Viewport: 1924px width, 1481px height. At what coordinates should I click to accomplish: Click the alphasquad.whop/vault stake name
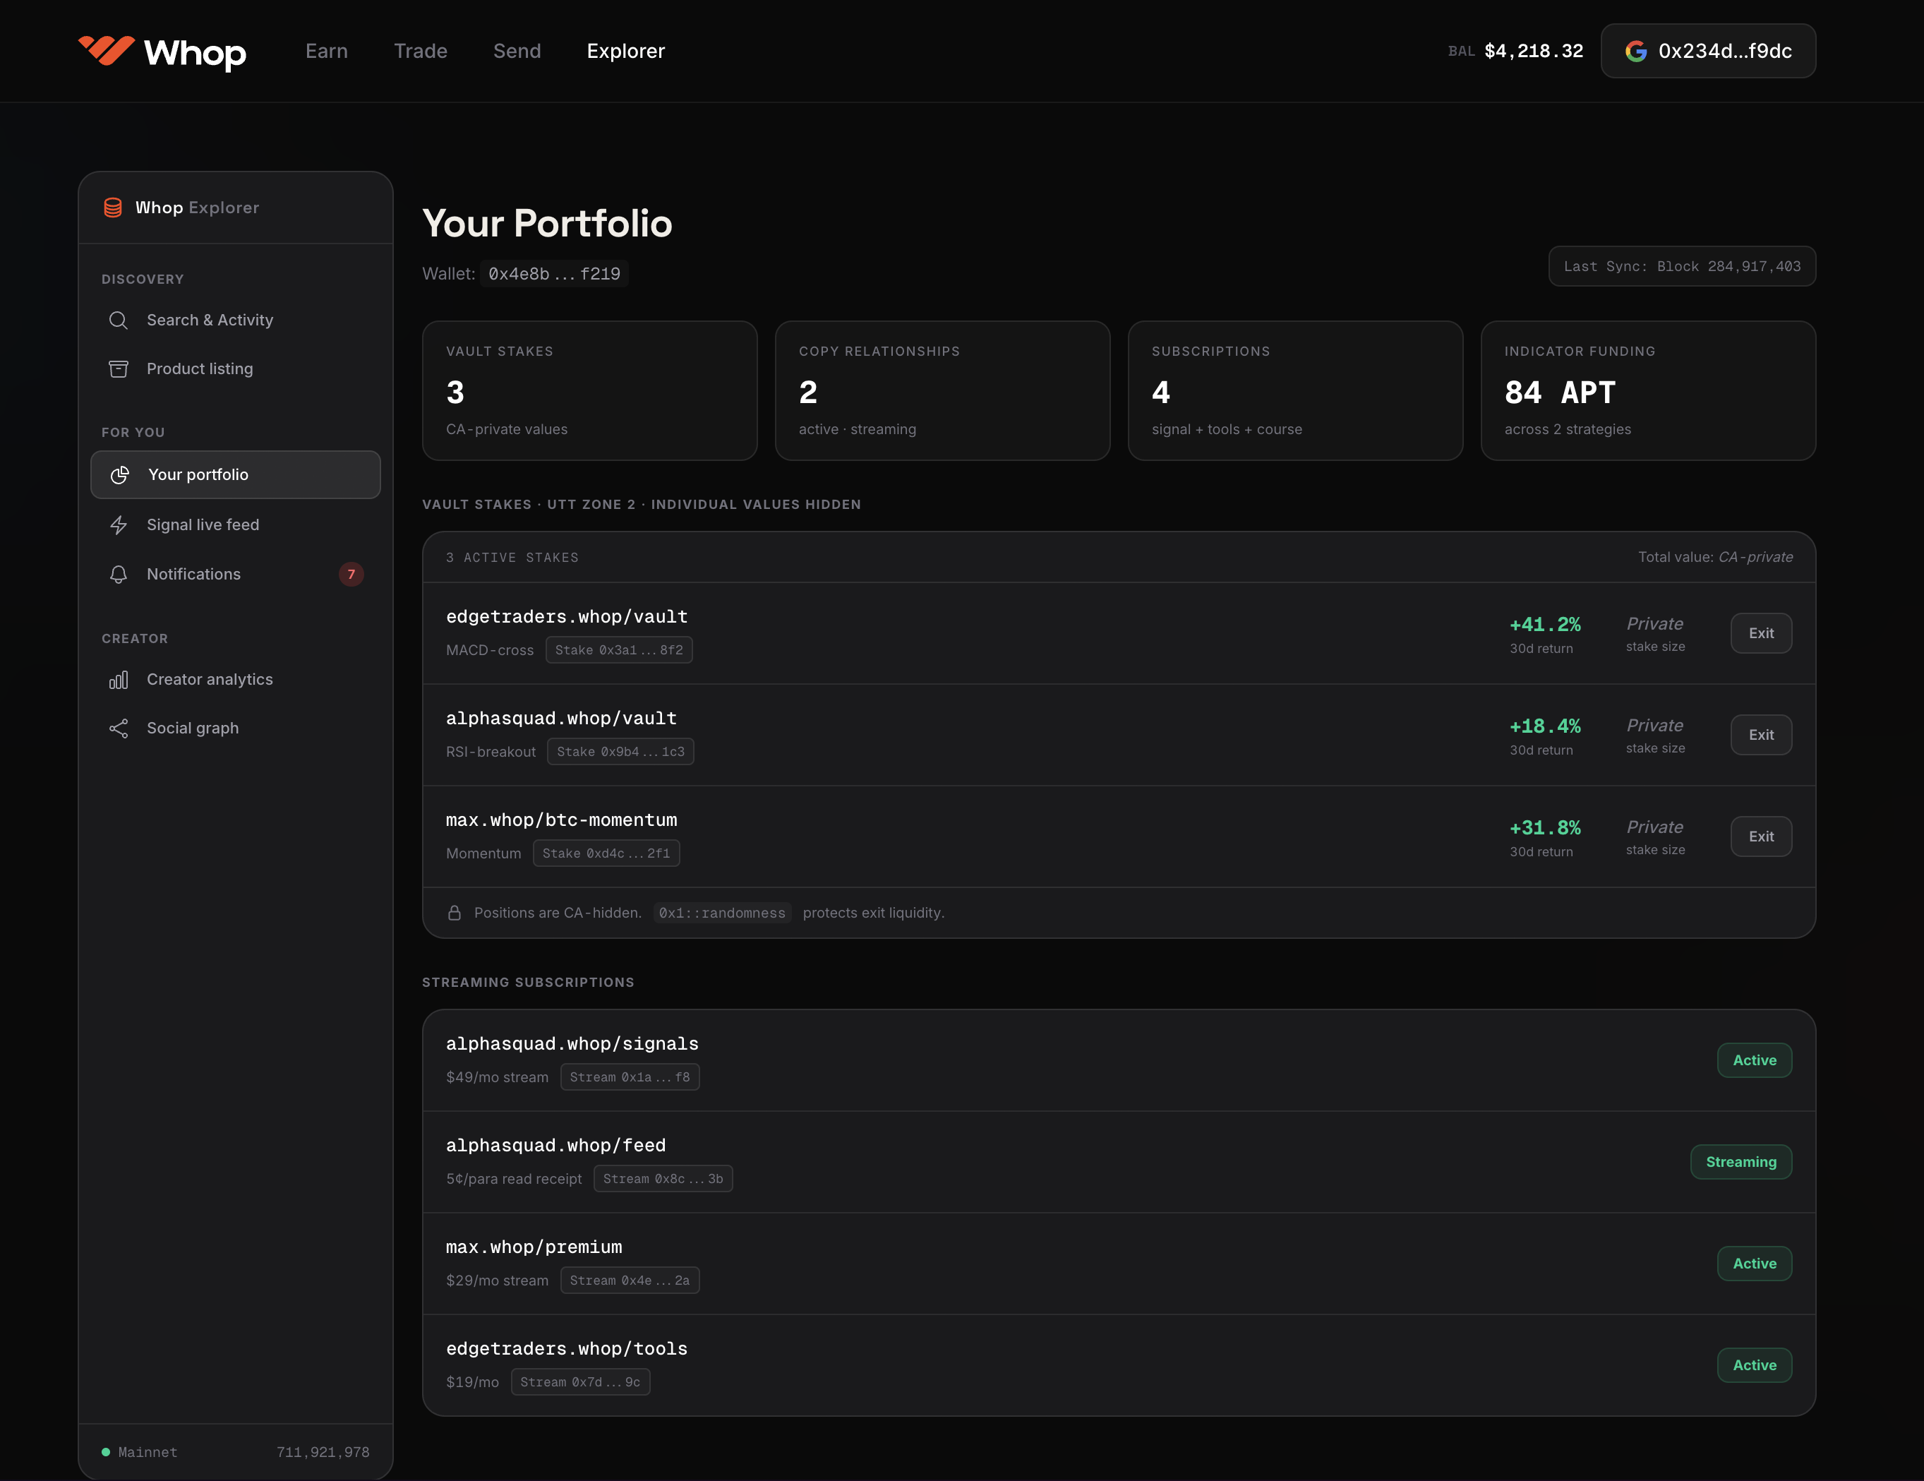click(x=561, y=718)
